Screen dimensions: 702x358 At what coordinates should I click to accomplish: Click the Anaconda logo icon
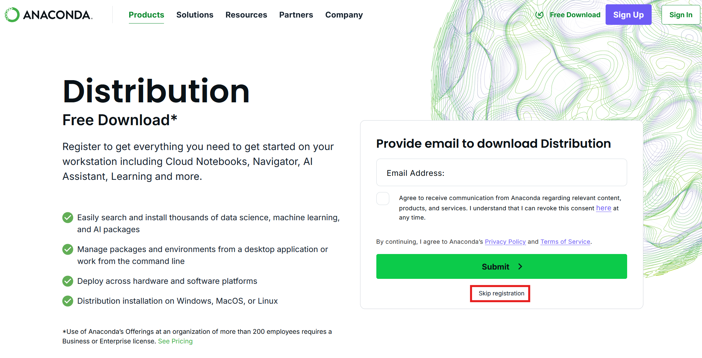(x=12, y=15)
